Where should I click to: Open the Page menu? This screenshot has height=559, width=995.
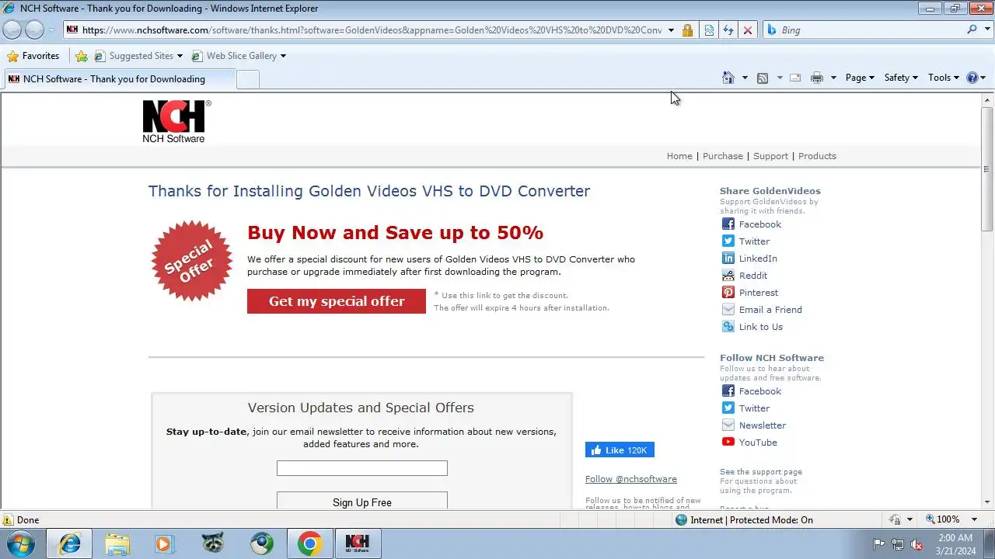(860, 78)
